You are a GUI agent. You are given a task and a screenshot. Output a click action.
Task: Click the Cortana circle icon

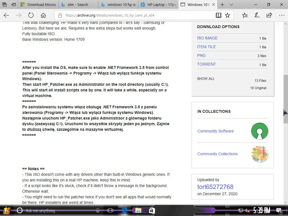tap(20, 210)
